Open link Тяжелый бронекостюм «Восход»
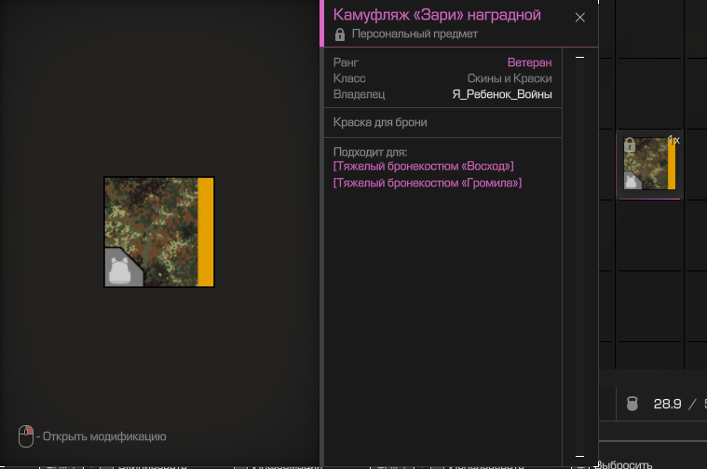Viewport: 707px width, 469px height. click(424, 166)
